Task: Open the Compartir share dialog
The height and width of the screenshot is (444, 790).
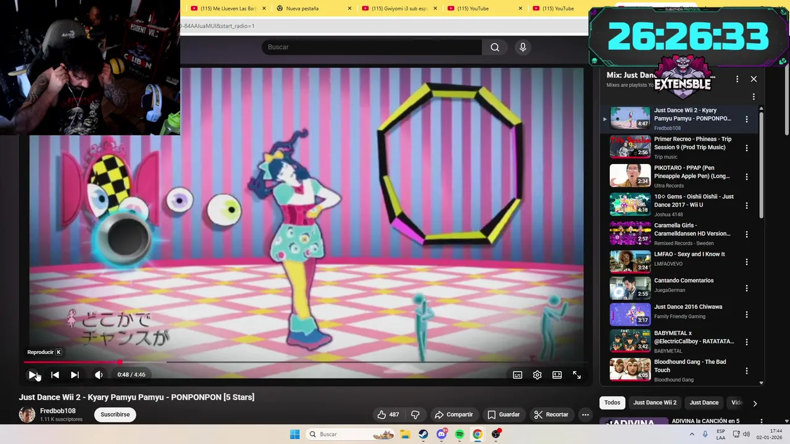Action: pos(454,414)
